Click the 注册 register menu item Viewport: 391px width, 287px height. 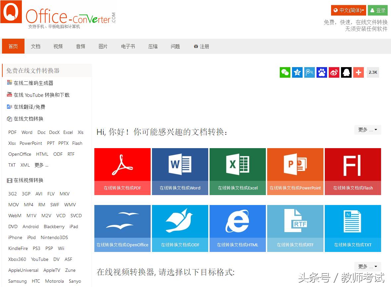click(x=202, y=46)
